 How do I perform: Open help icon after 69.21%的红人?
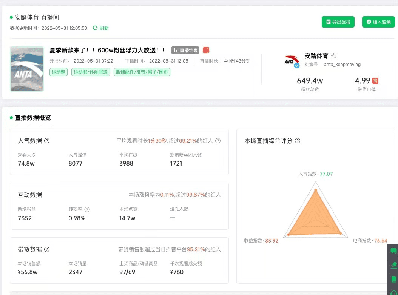click(218, 141)
